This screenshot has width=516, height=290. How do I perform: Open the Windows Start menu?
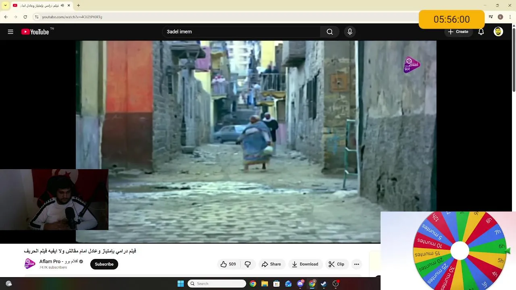pos(181,284)
